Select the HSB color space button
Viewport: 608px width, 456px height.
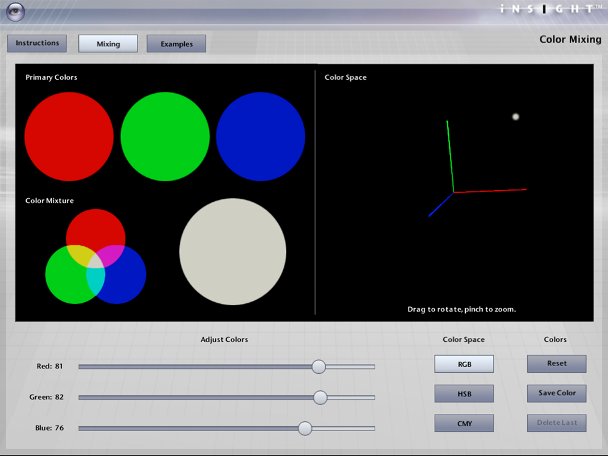tap(464, 393)
